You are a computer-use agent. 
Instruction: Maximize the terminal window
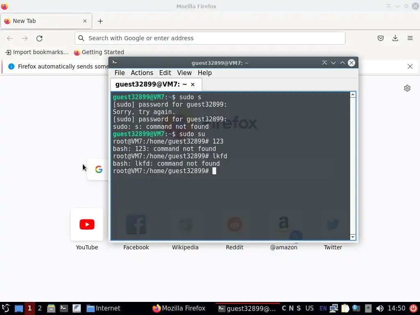pos(342,63)
